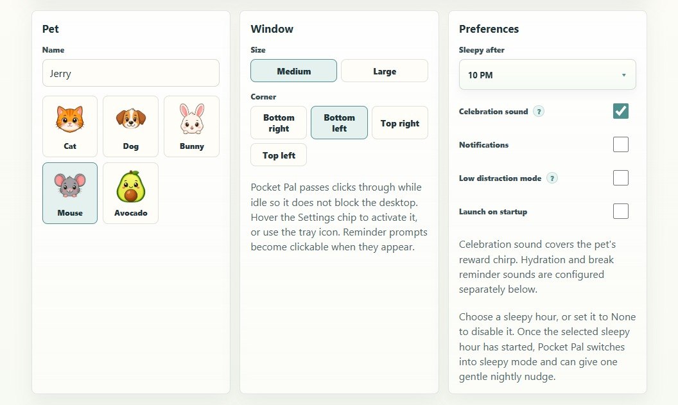
Task: Uncheck the Celebration sound checkbox
Action: point(620,111)
